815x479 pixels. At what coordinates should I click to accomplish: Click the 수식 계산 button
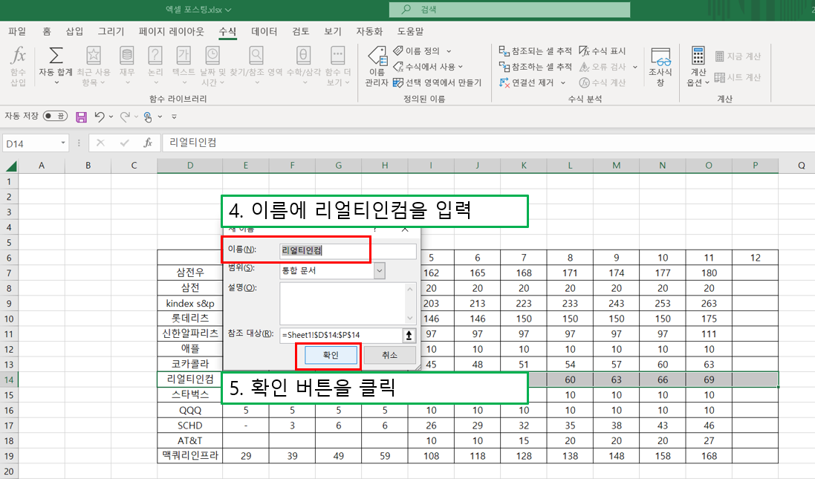tap(603, 82)
